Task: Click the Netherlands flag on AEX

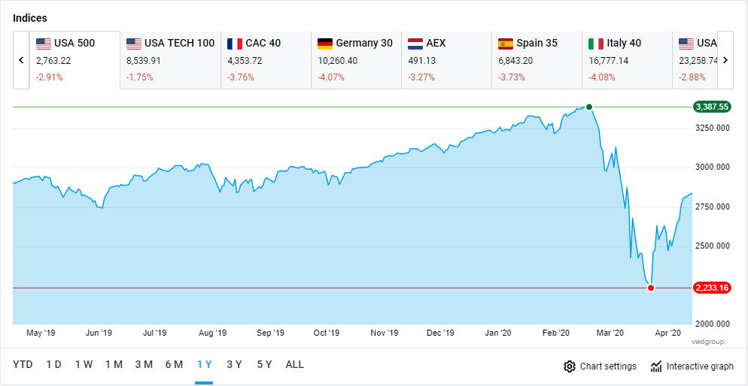Action: (x=415, y=43)
